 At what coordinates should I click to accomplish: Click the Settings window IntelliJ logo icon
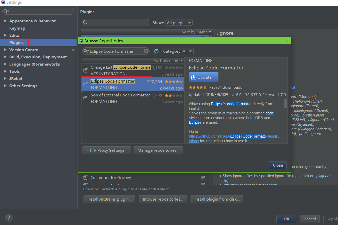click(3, 2)
